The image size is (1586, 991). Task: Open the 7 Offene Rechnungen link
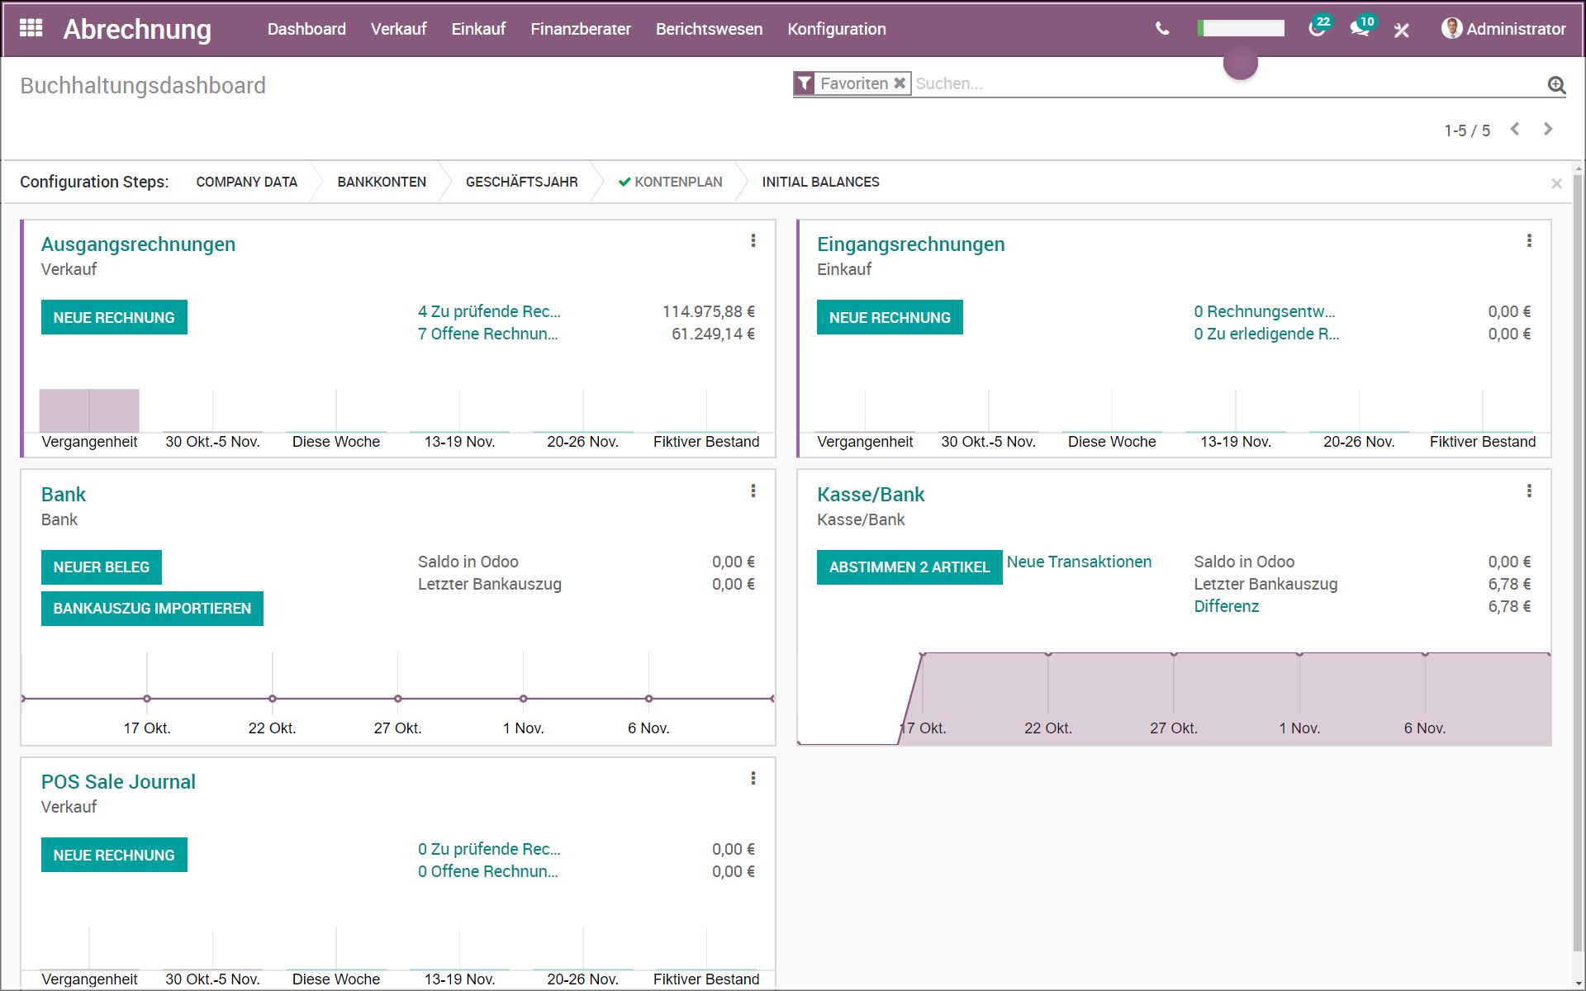point(487,334)
